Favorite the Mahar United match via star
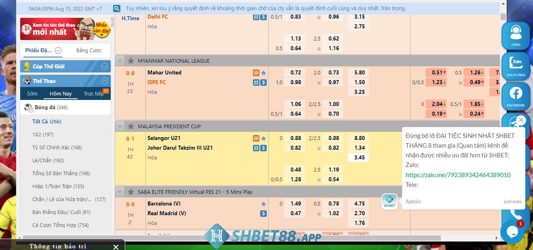The height and width of the screenshot is (250, 533). coord(264,72)
